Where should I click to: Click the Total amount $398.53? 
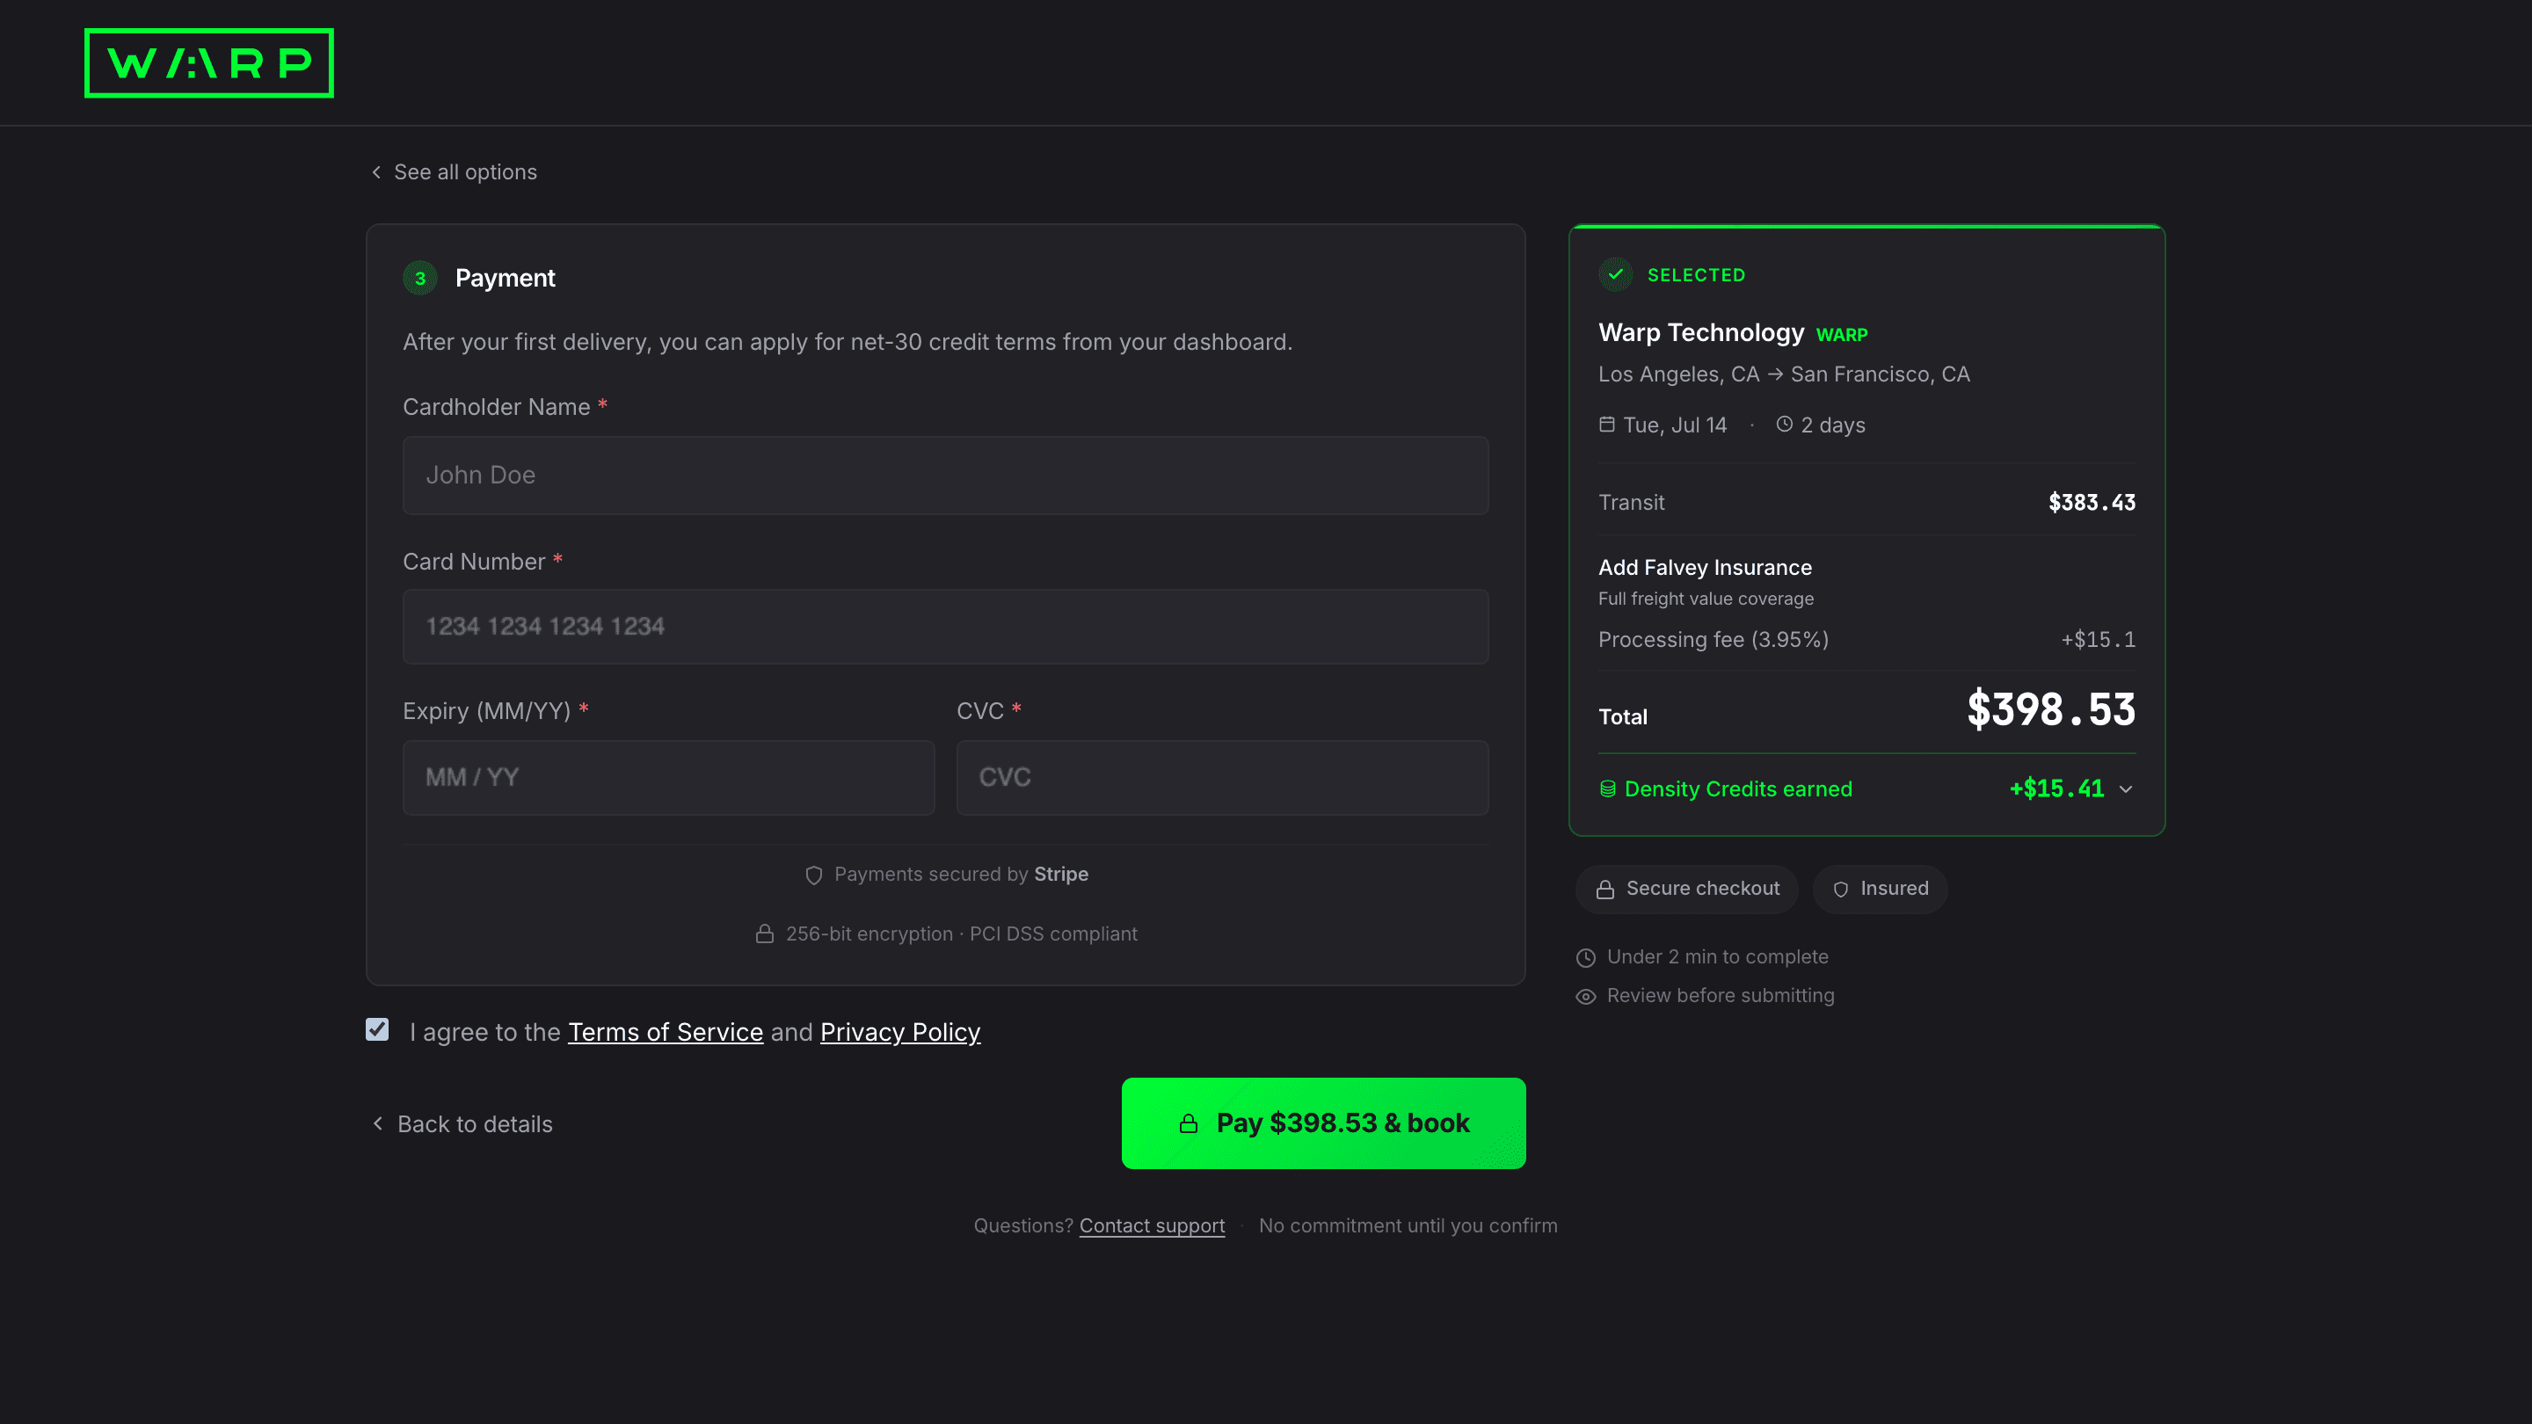point(2050,709)
